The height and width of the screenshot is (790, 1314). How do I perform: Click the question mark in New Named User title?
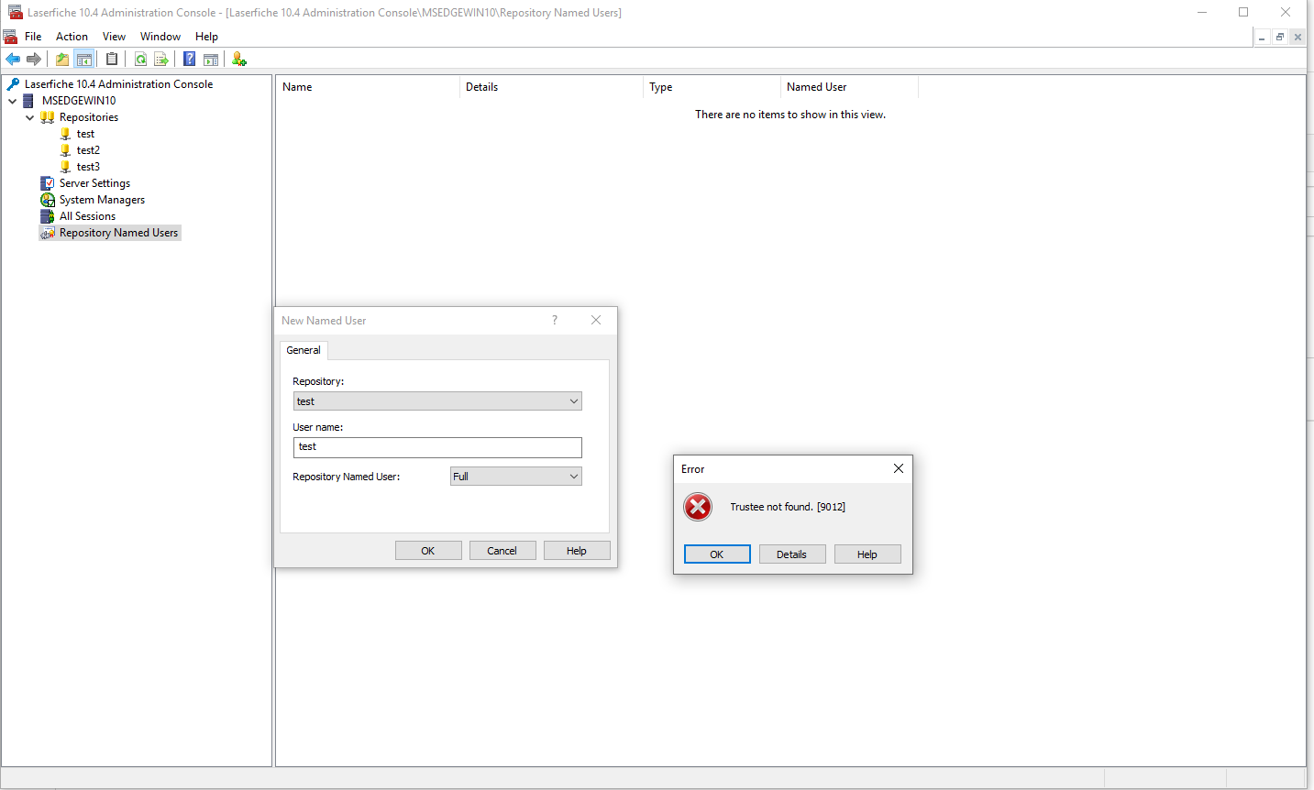click(555, 320)
